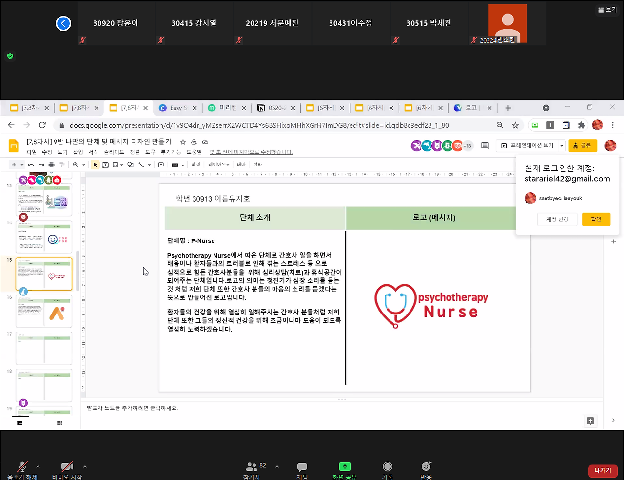Start 프레젠테이션 보기 slideshow
The width and height of the screenshot is (624, 480).
527,146
